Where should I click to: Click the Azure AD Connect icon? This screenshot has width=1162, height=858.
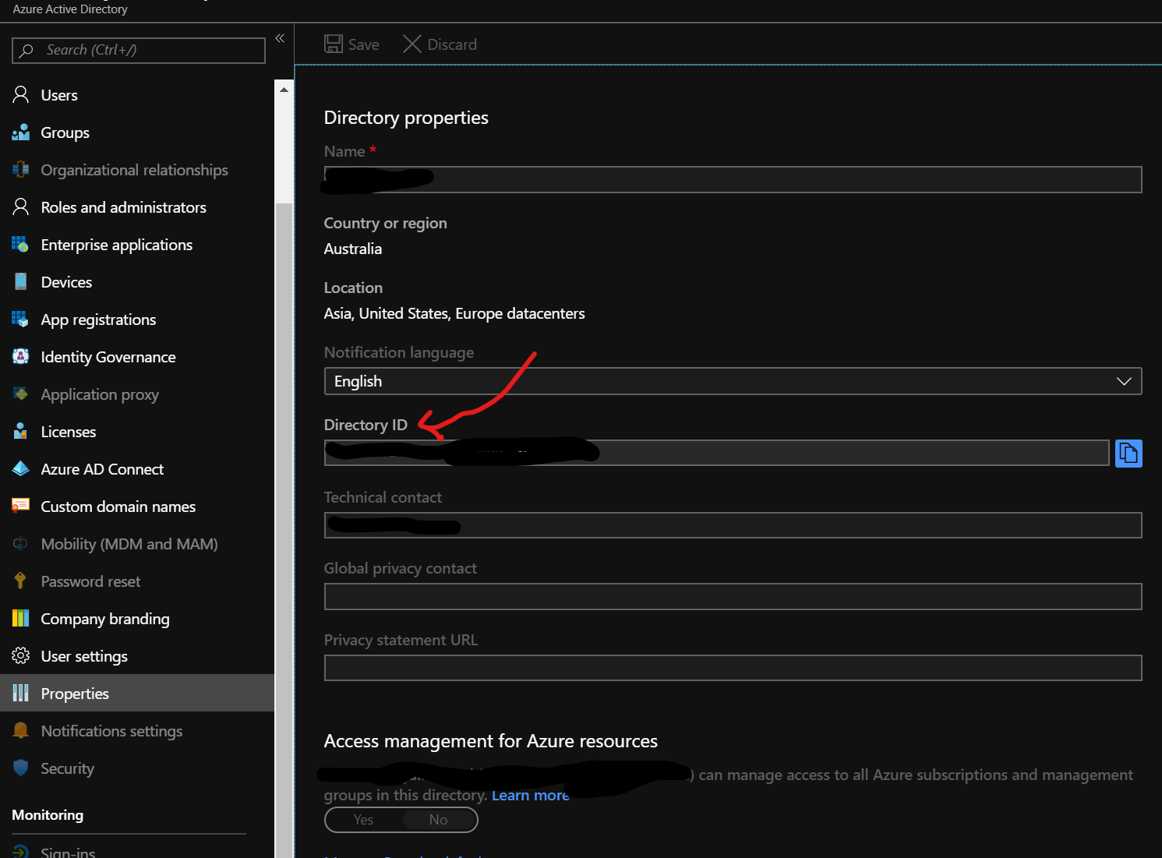pos(20,468)
